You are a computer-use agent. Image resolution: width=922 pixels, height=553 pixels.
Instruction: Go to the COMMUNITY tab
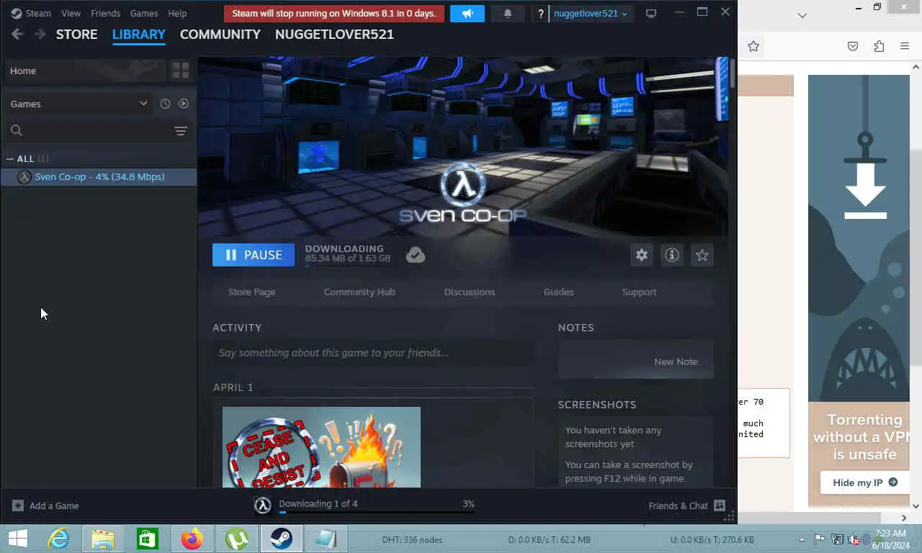[x=220, y=34]
